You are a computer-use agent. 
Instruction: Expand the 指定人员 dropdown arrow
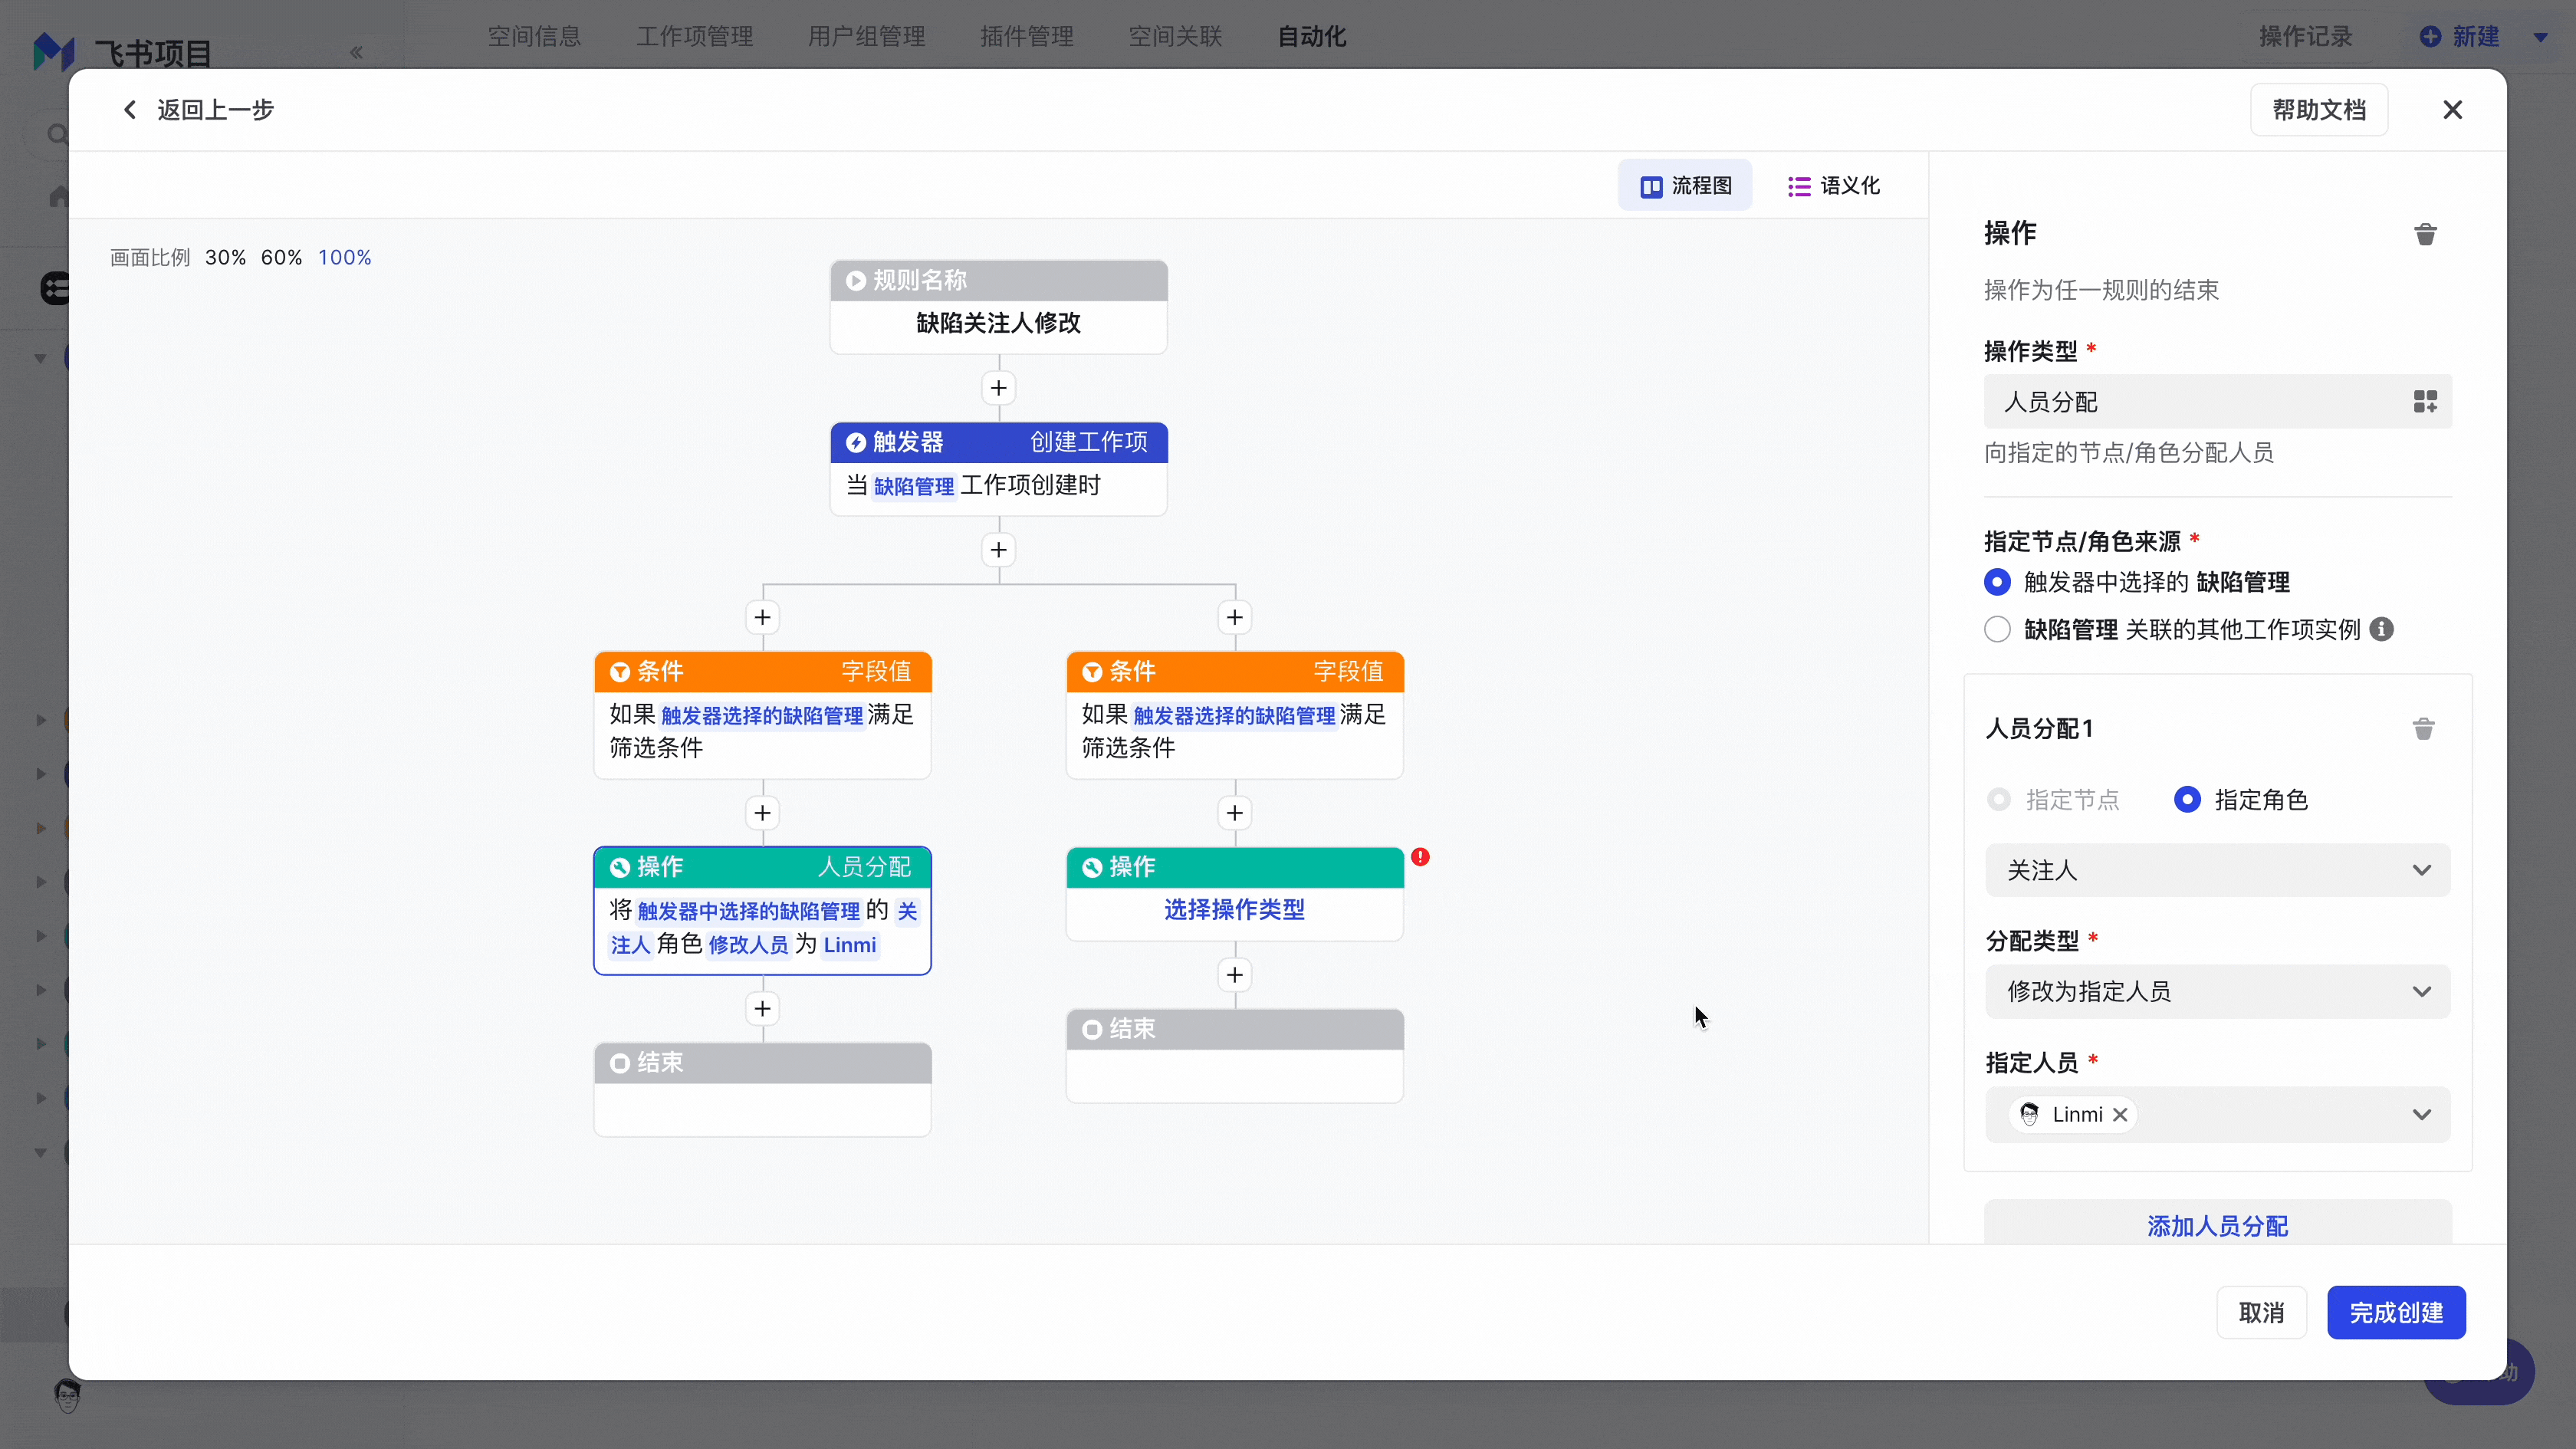2421,1114
